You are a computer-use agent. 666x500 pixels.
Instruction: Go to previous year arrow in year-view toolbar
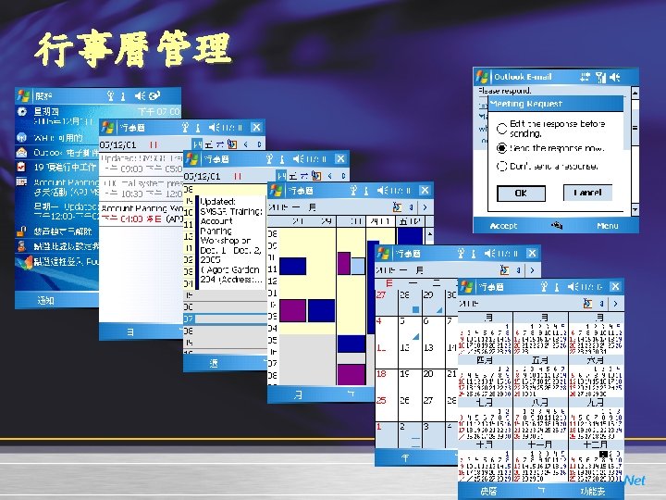602,304
